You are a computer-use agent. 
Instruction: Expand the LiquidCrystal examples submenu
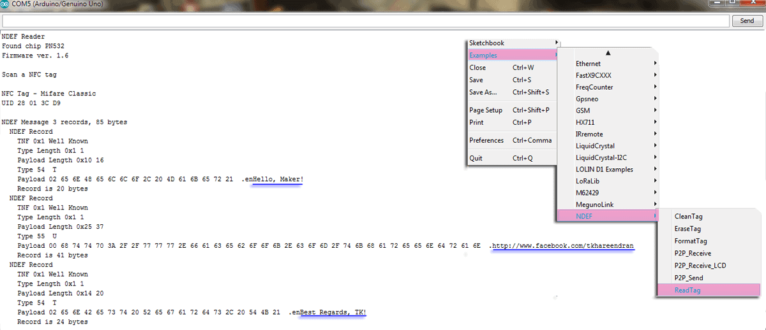pos(608,146)
